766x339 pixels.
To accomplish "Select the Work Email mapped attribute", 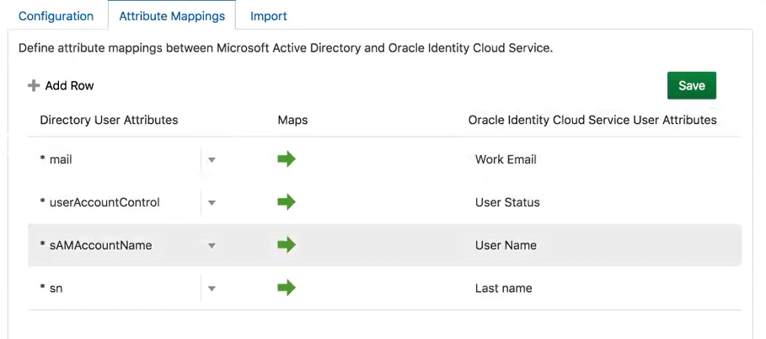I will [x=506, y=159].
